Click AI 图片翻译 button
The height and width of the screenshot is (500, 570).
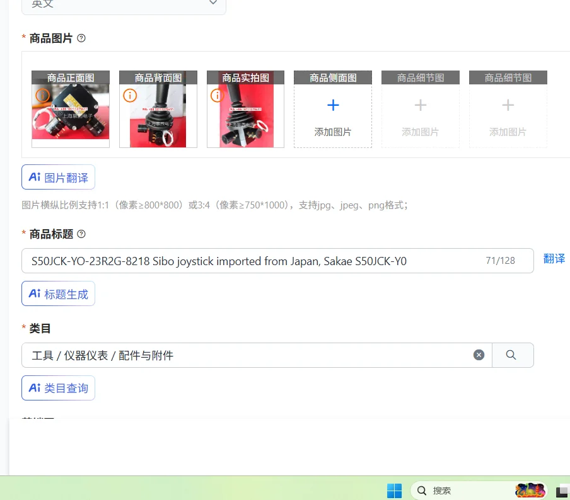click(x=58, y=177)
